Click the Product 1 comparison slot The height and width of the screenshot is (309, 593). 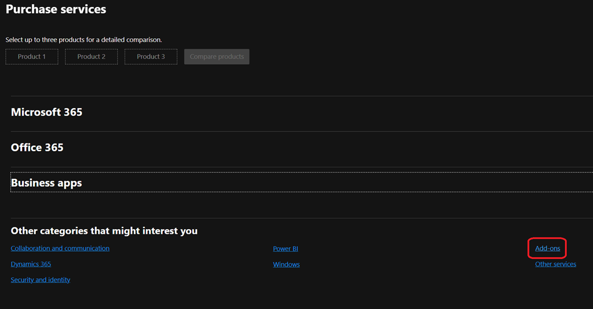point(32,57)
